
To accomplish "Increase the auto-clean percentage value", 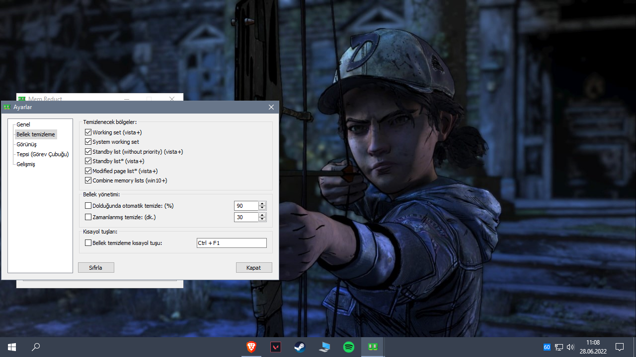I will [262, 203].
